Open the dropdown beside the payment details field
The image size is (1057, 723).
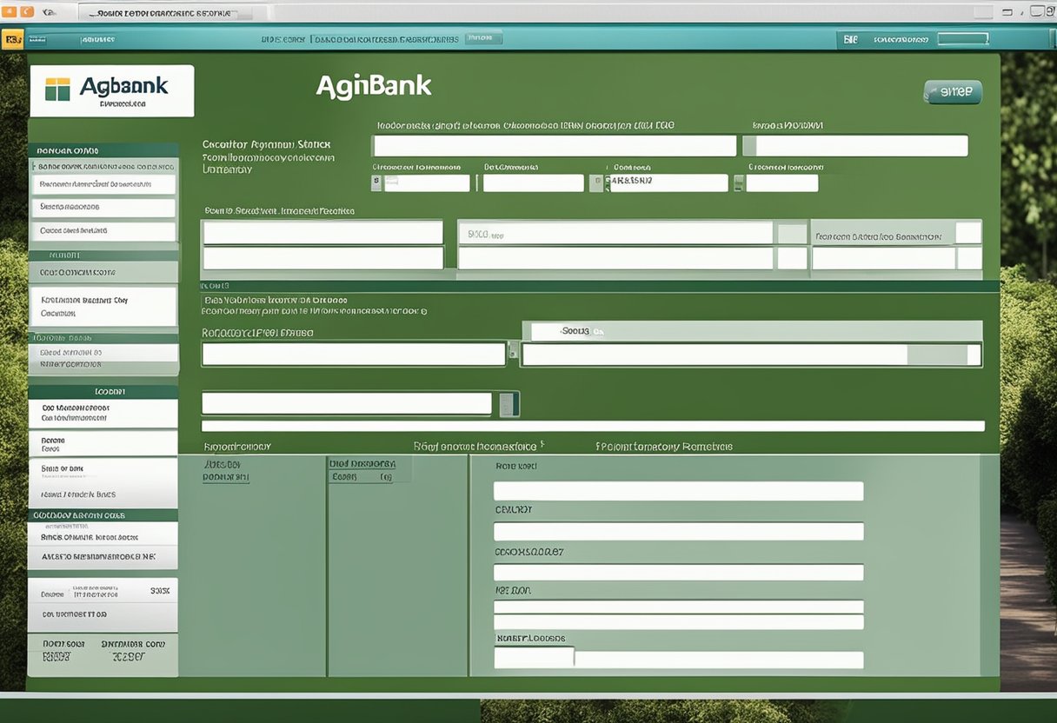pos(792,232)
